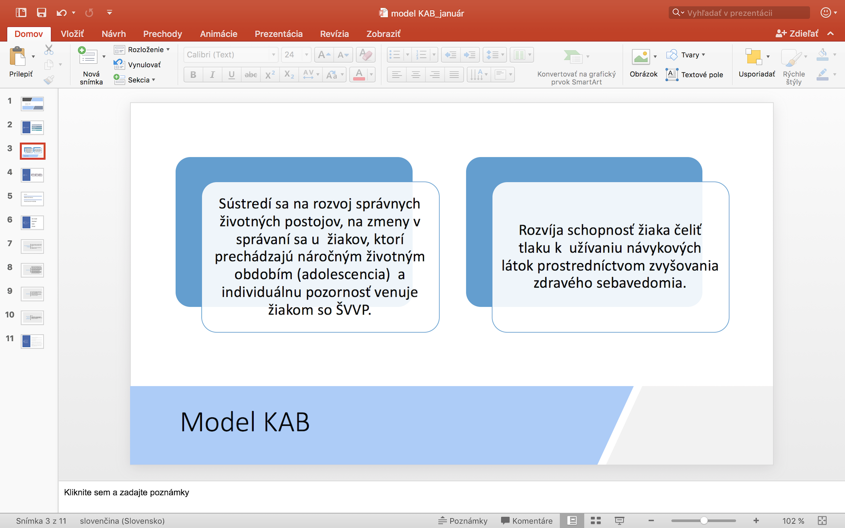Switch to Normal view in status bar

pyautogui.click(x=572, y=521)
